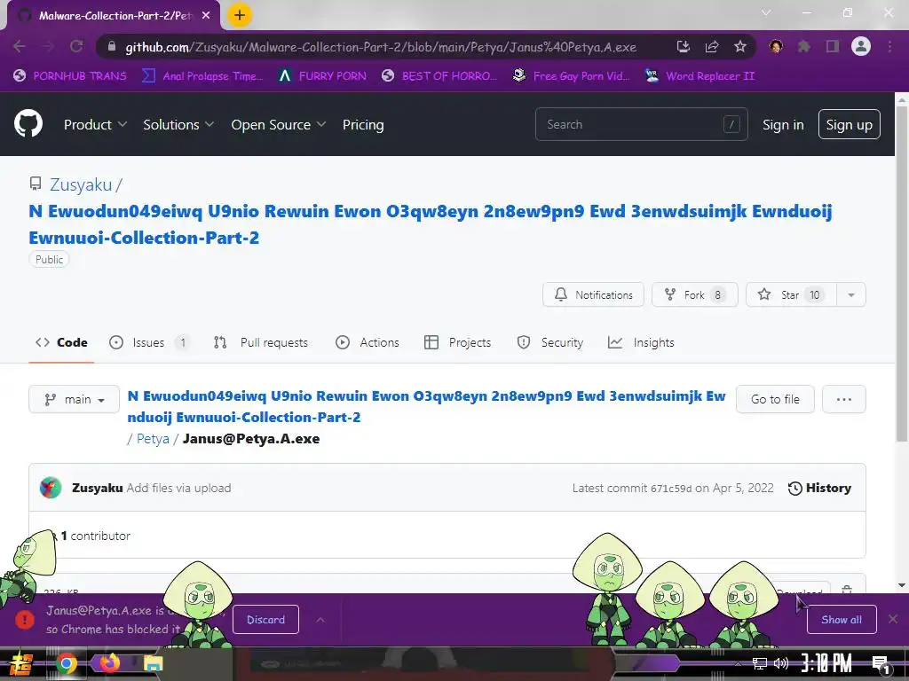
Task: Open the main branch selector
Action: [75, 399]
